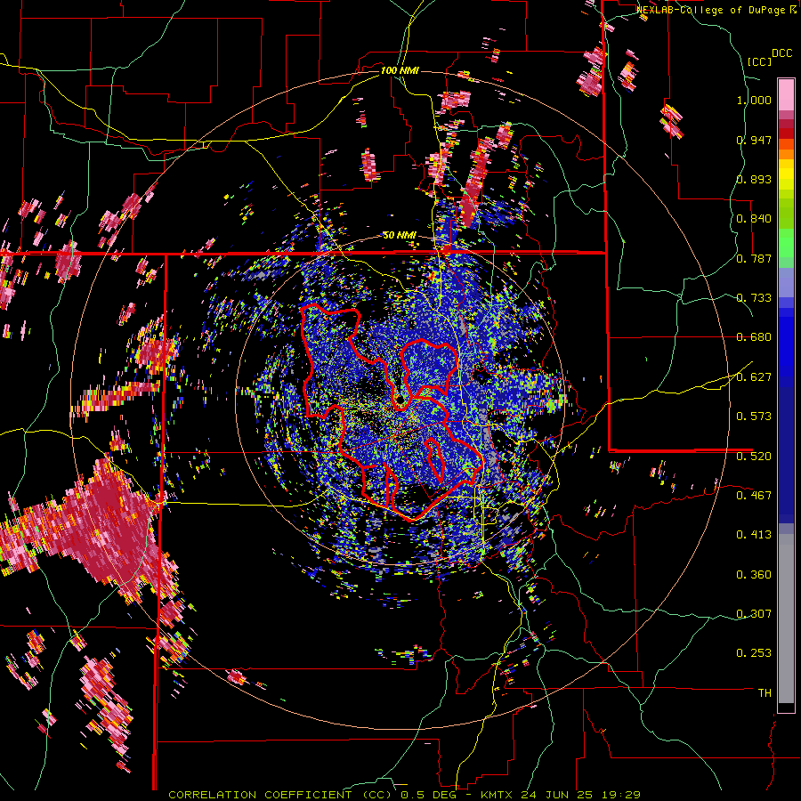Click the 19:29 timestamp
Screen dimensions: 801x801
coord(623,795)
